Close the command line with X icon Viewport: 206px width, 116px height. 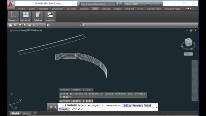[x=51, y=107]
